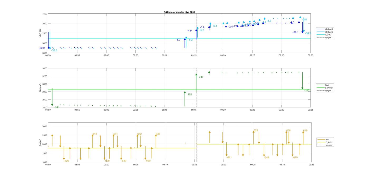The width and height of the screenshot is (369, 182).
Task: Click 'apogee' in the Pitch plot legend
Action: (x=328, y=90)
